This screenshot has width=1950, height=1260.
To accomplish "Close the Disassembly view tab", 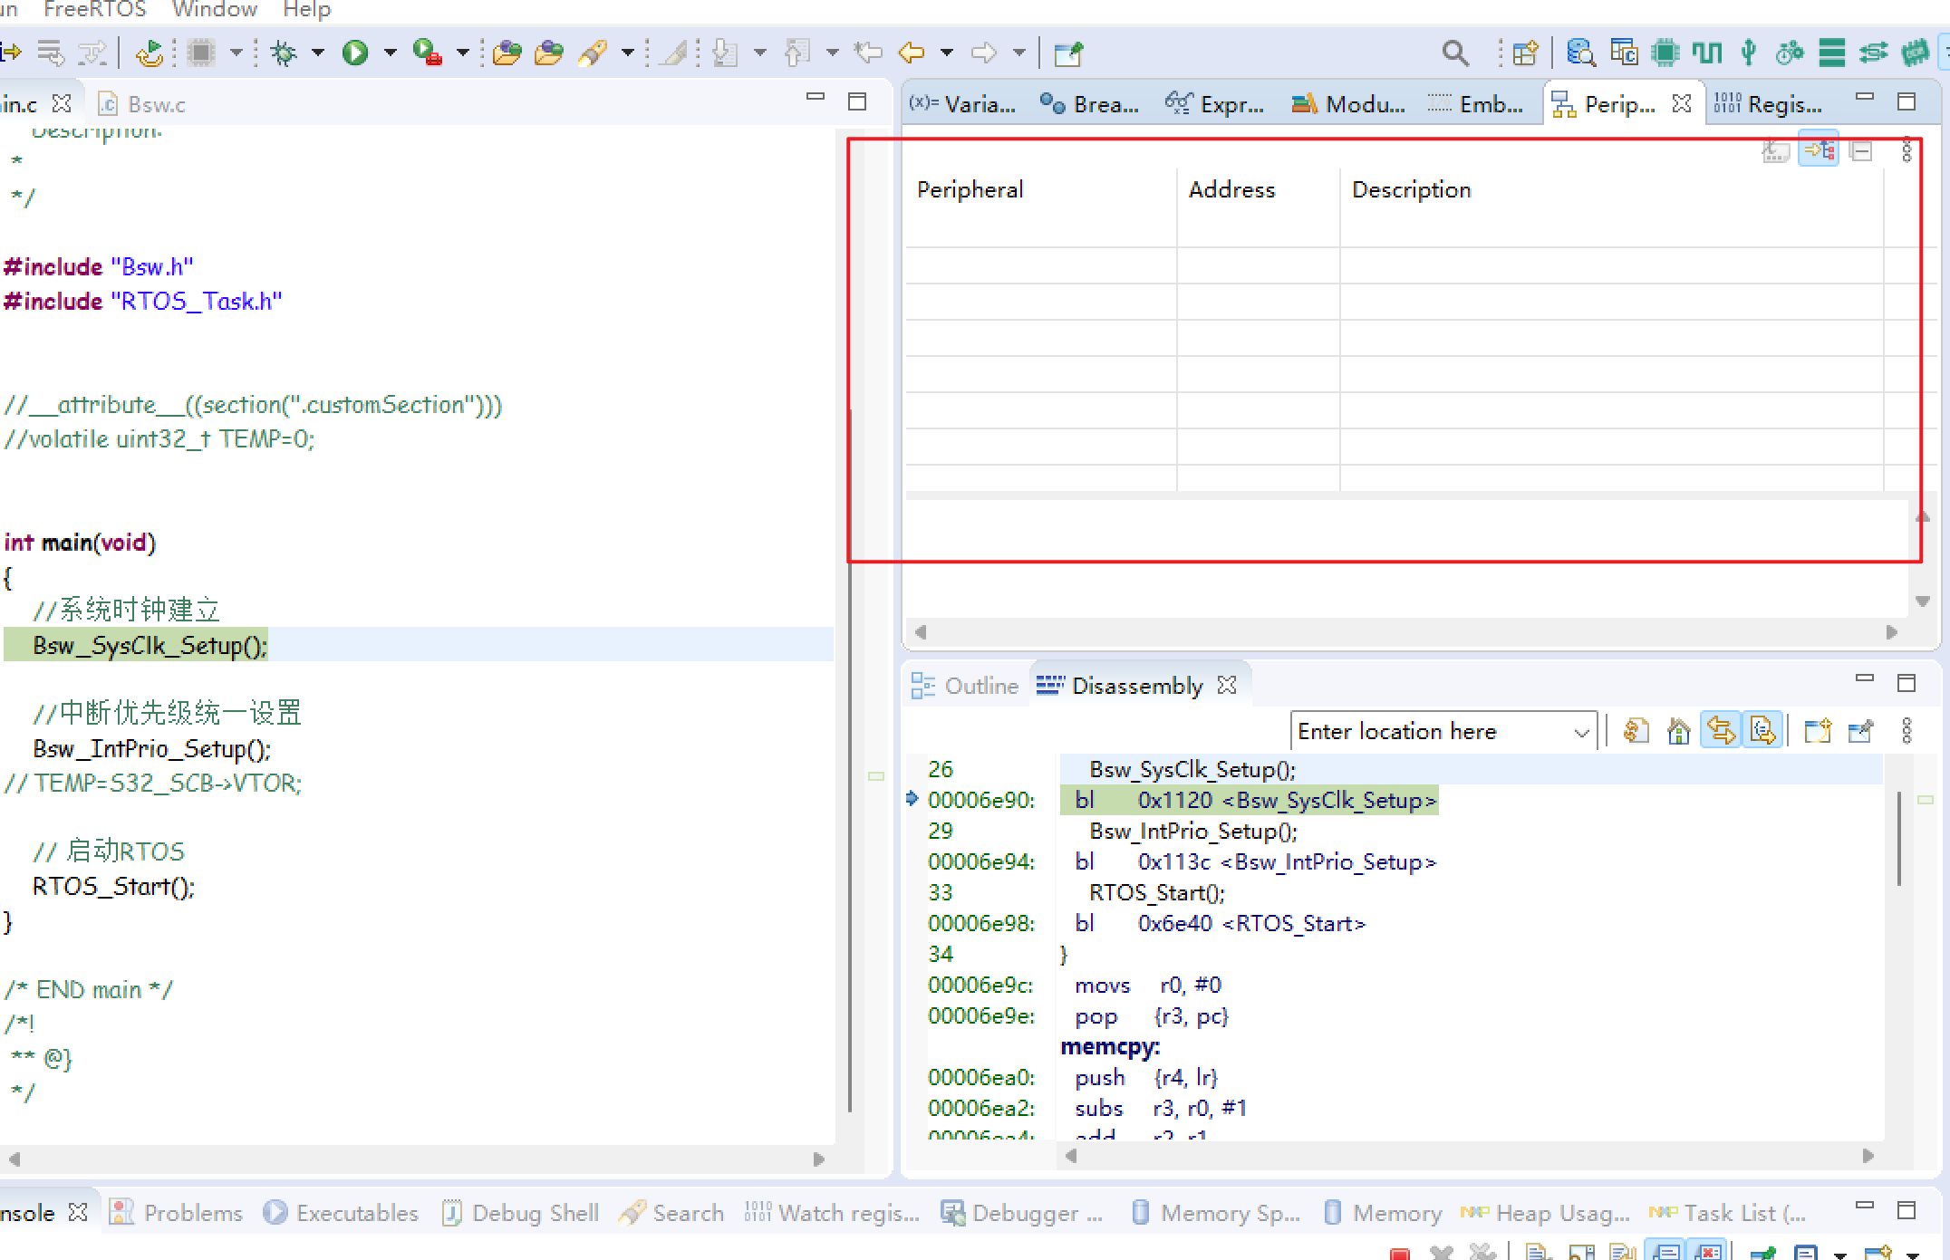I will pyautogui.click(x=1227, y=686).
